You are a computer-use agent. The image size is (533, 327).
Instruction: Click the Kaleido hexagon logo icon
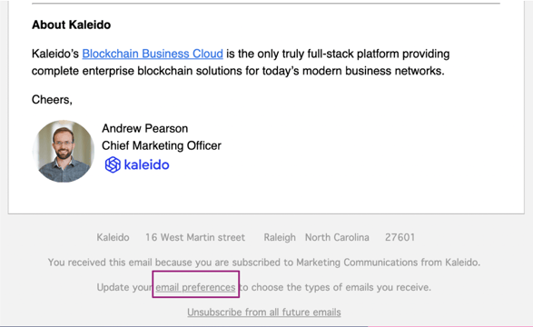point(113,164)
